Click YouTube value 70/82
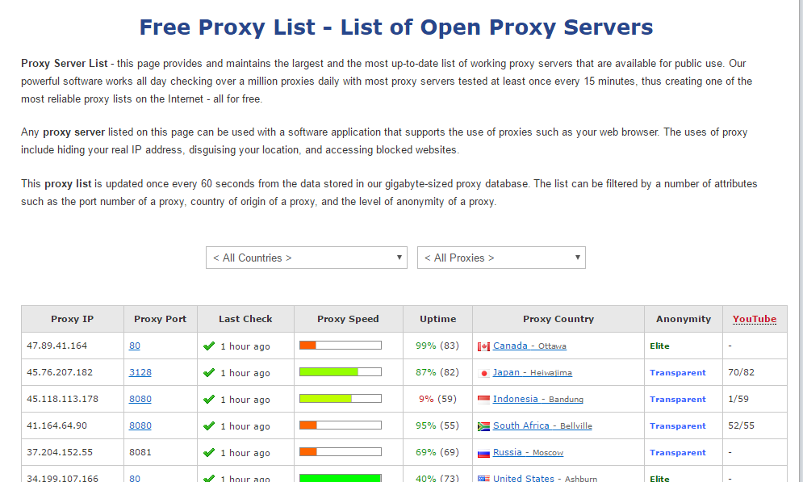 point(741,372)
